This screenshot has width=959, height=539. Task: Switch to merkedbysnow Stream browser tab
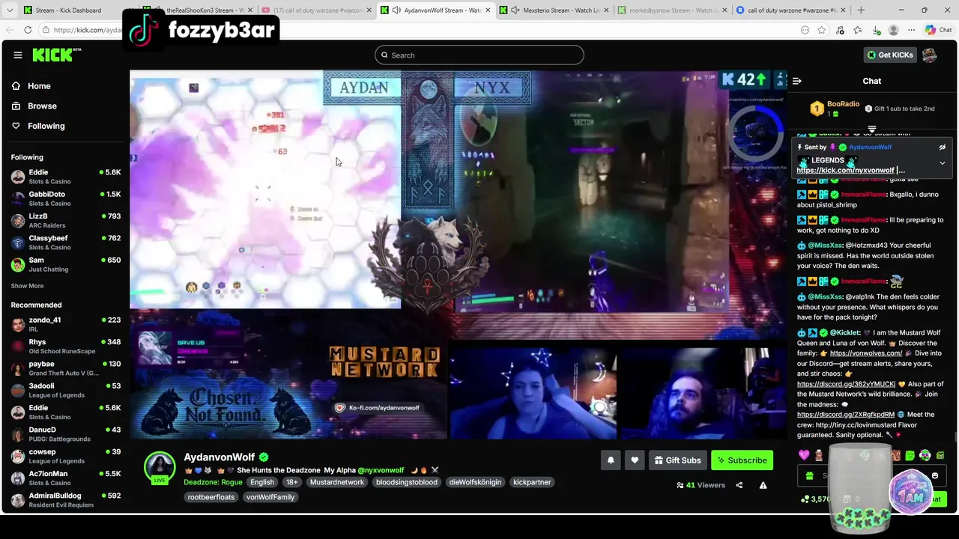(x=671, y=10)
